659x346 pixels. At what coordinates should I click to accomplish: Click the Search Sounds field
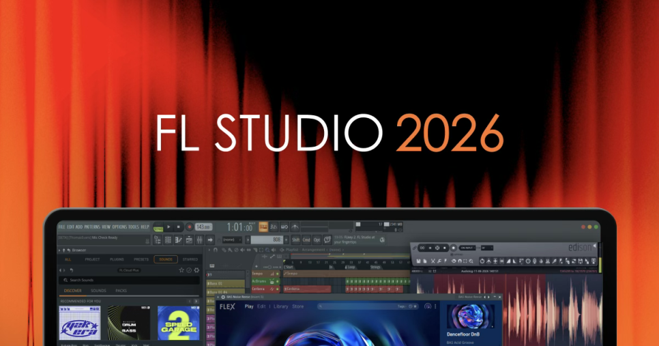(x=129, y=280)
